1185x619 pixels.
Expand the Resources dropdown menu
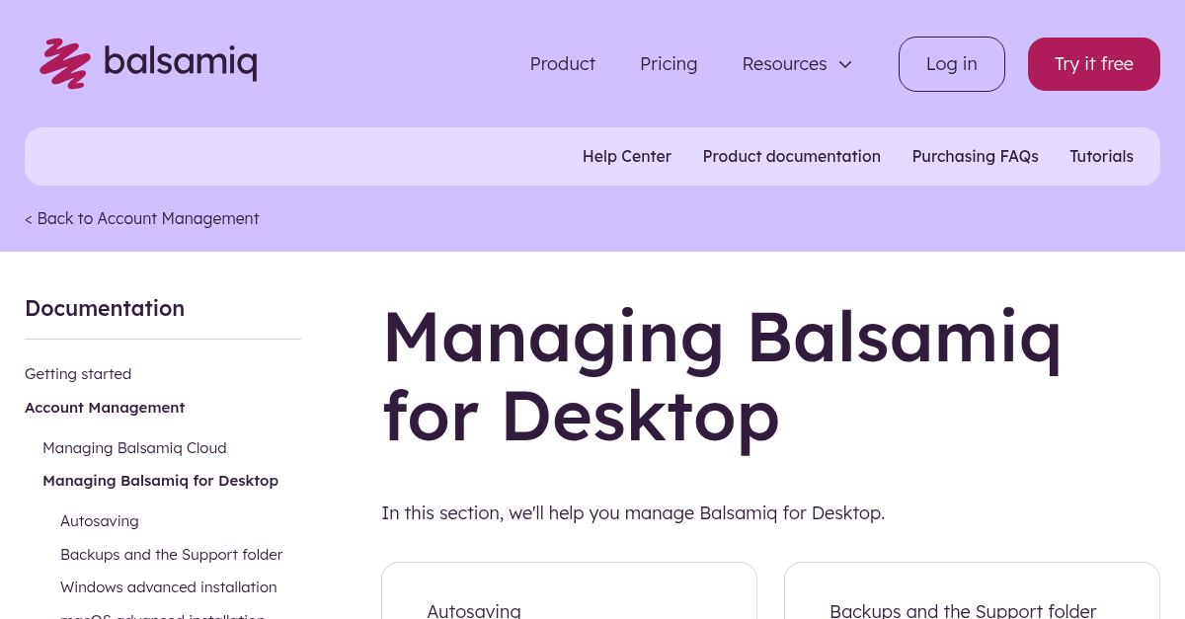click(796, 63)
